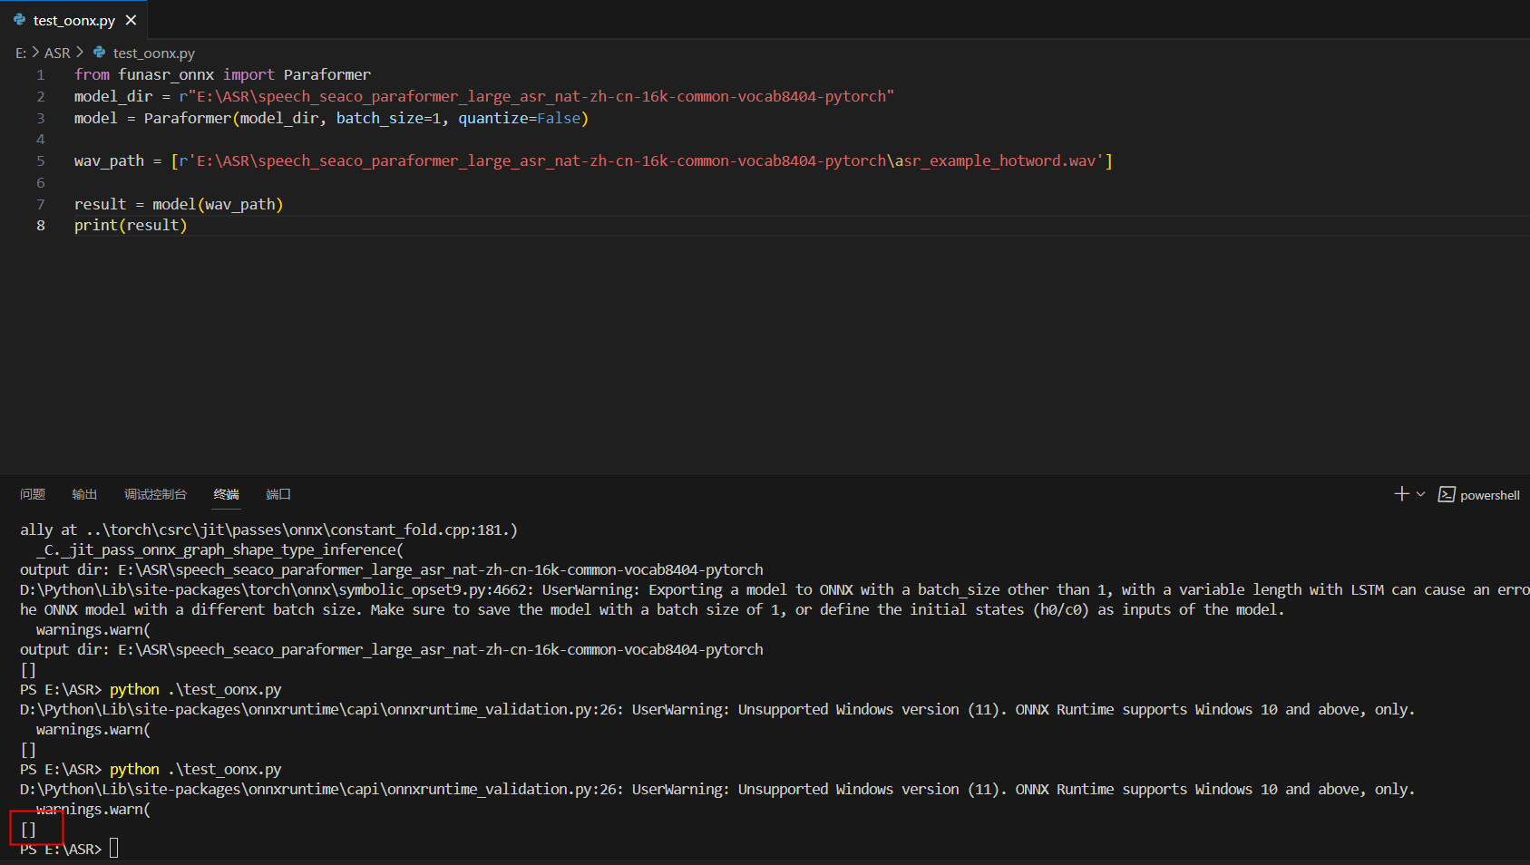Click 'print(result)' on line 8

click(131, 225)
